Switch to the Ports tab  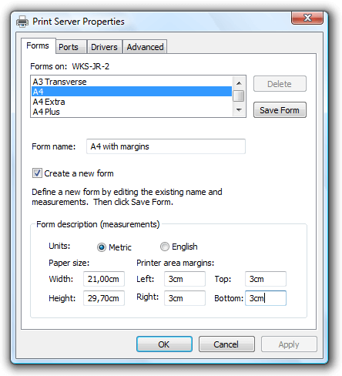point(69,47)
